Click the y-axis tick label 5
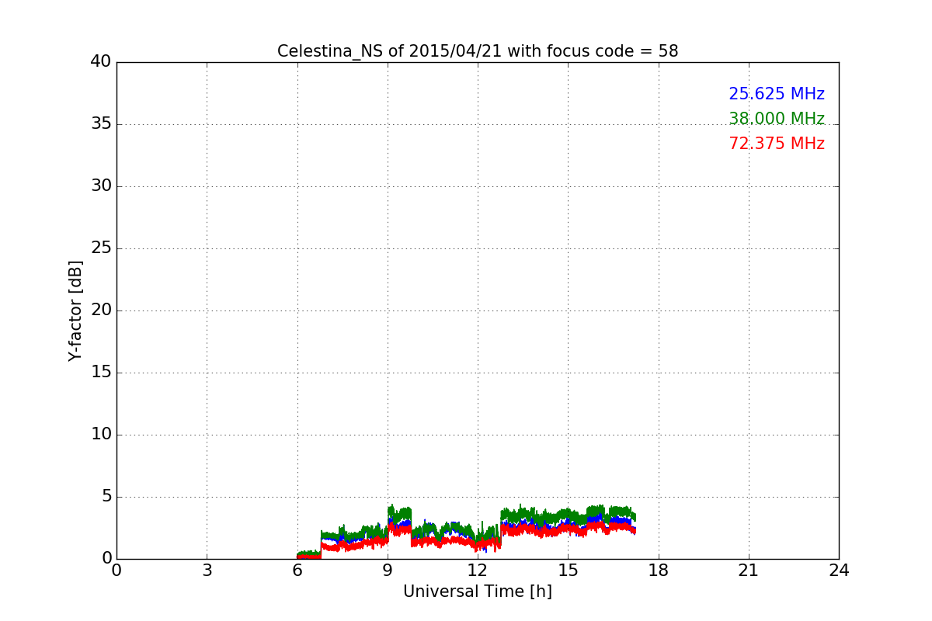 (106, 497)
